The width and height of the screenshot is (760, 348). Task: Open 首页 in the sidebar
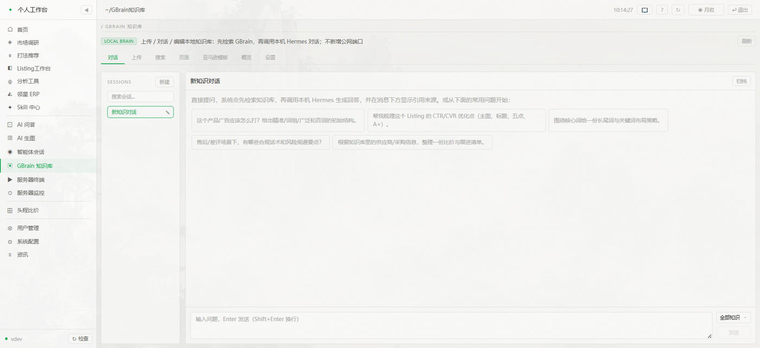click(x=48, y=29)
